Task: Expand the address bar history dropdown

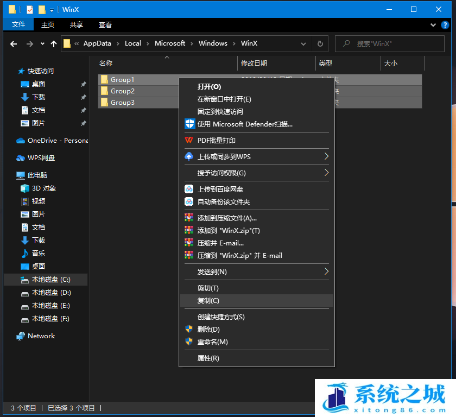Action: [303, 44]
